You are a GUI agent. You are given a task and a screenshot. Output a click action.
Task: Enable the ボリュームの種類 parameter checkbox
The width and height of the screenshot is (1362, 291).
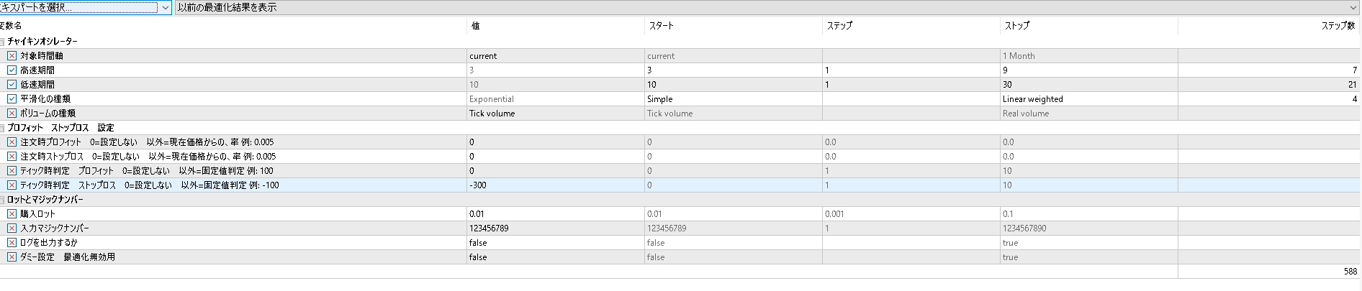tap(12, 114)
